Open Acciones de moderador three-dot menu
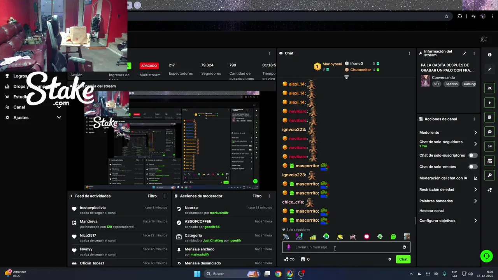The width and height of the screenshot is (498, 280). point(270,196)
